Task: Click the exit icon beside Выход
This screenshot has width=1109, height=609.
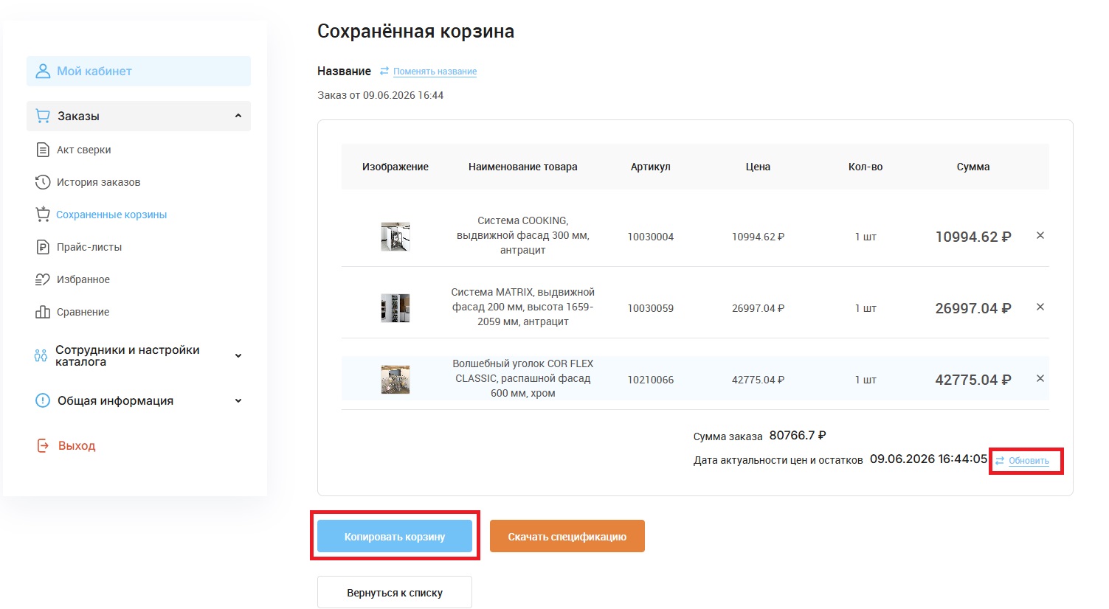Action: [x=43, y=445]
